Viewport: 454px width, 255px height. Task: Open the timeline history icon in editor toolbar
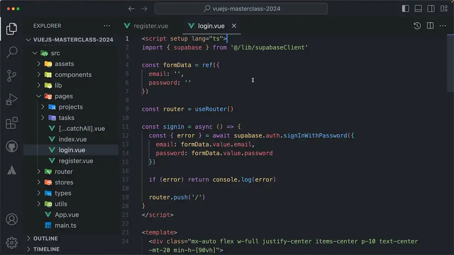coord(417,26)
